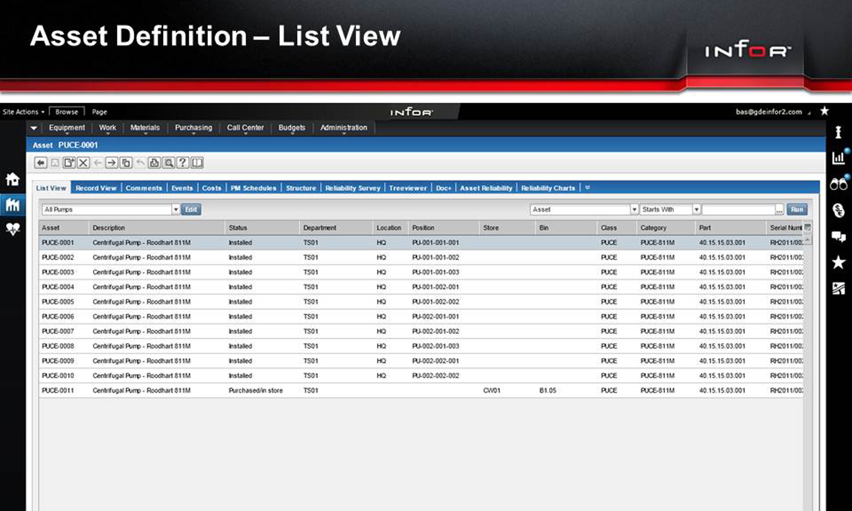Open the Materials menu
This screenshot has height=511, width=852.
tap(145, 128)
